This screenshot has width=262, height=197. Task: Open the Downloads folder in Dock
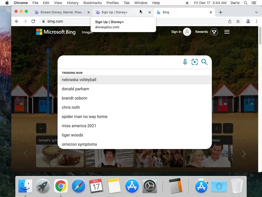pos(219,186)
